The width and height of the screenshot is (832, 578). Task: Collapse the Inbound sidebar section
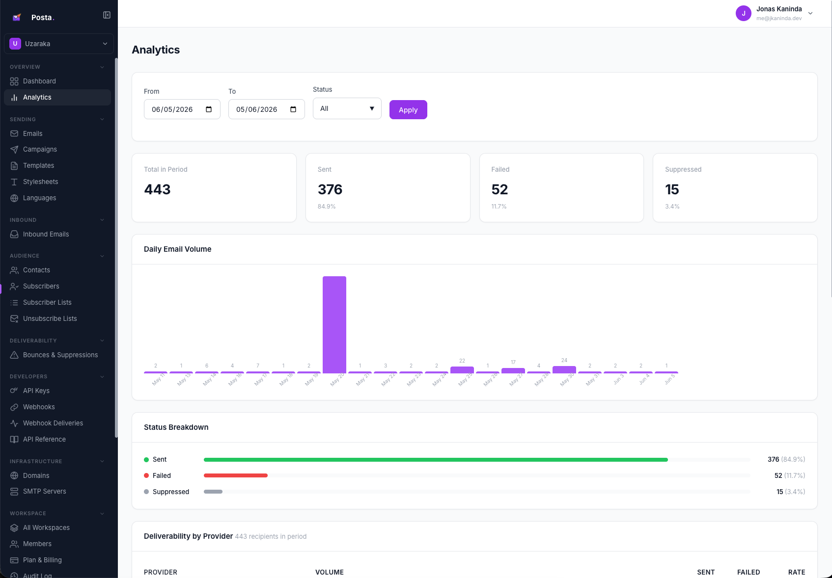coord(102,220)
